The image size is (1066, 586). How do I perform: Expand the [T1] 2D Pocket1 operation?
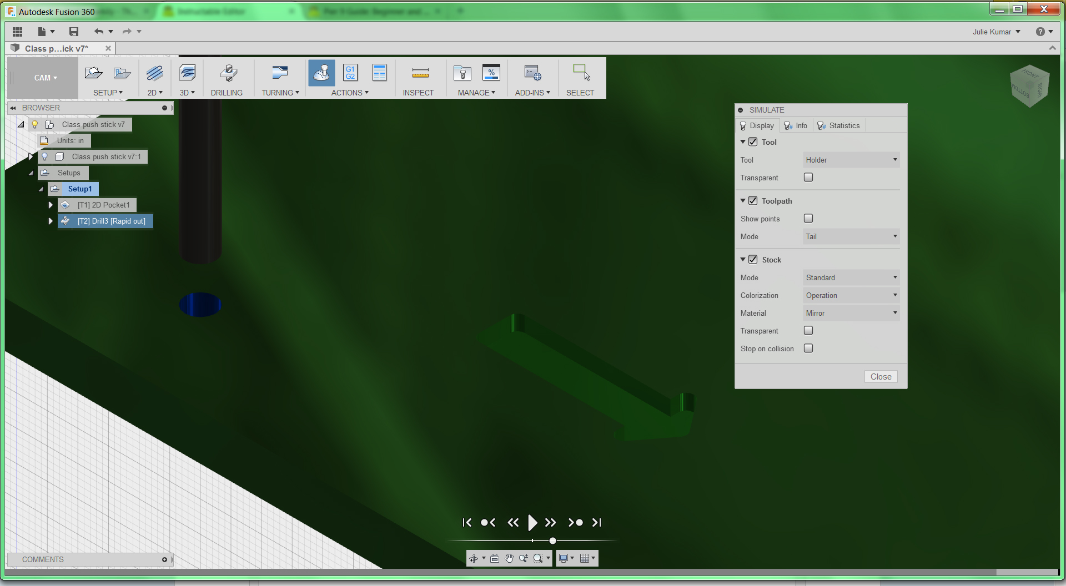51,205
